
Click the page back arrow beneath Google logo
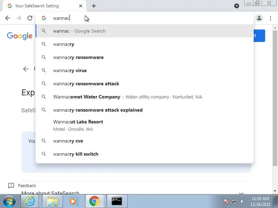26,69
